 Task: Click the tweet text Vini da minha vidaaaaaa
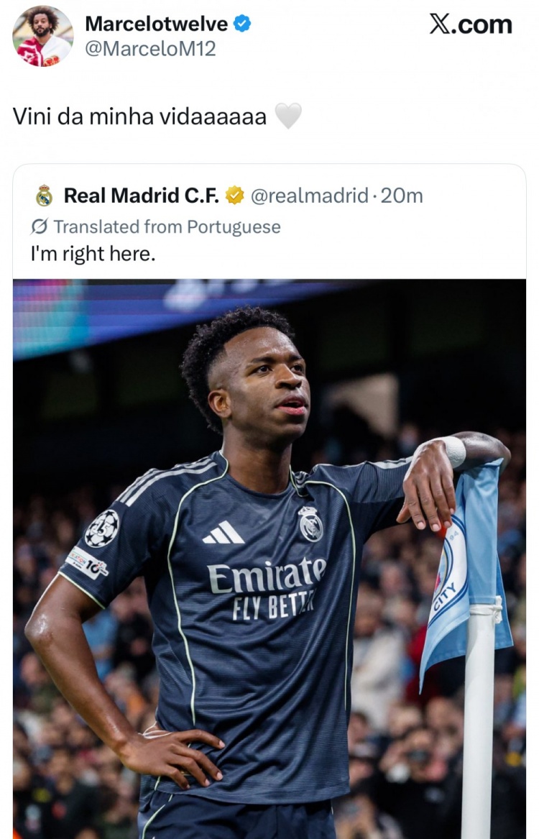[139, 116]
